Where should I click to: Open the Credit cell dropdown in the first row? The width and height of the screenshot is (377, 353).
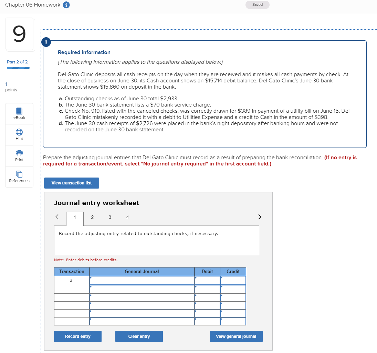click(233, 280)
